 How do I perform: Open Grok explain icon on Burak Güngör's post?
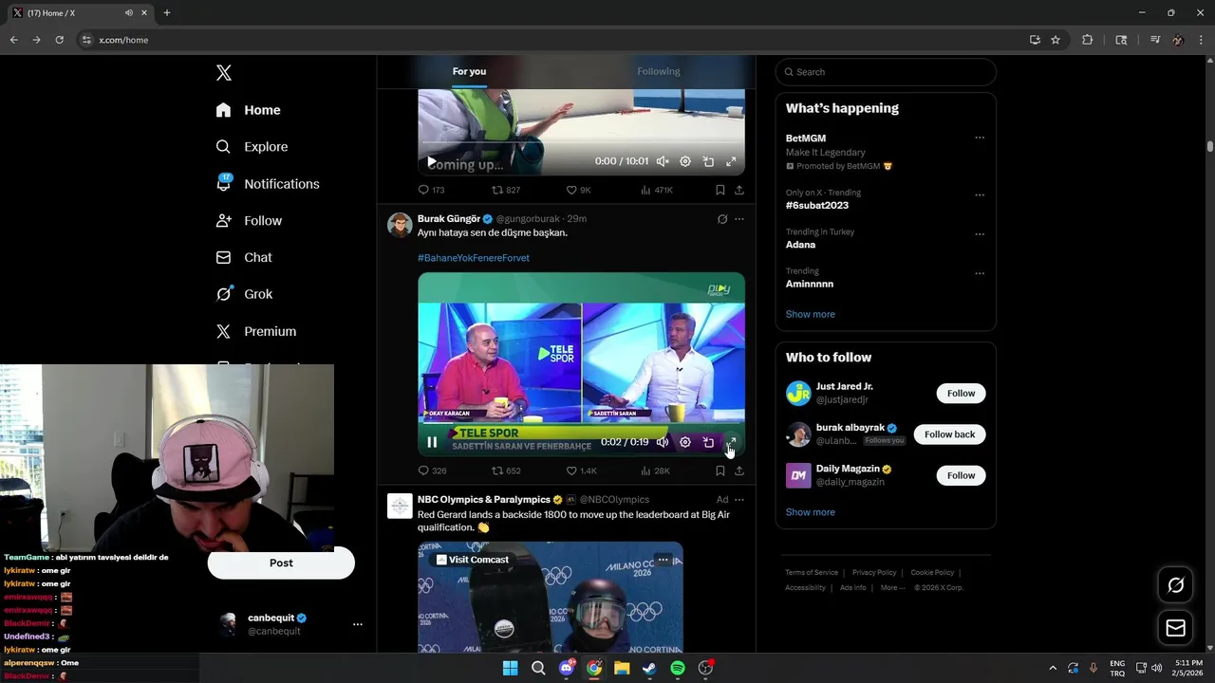click(722, 219)
